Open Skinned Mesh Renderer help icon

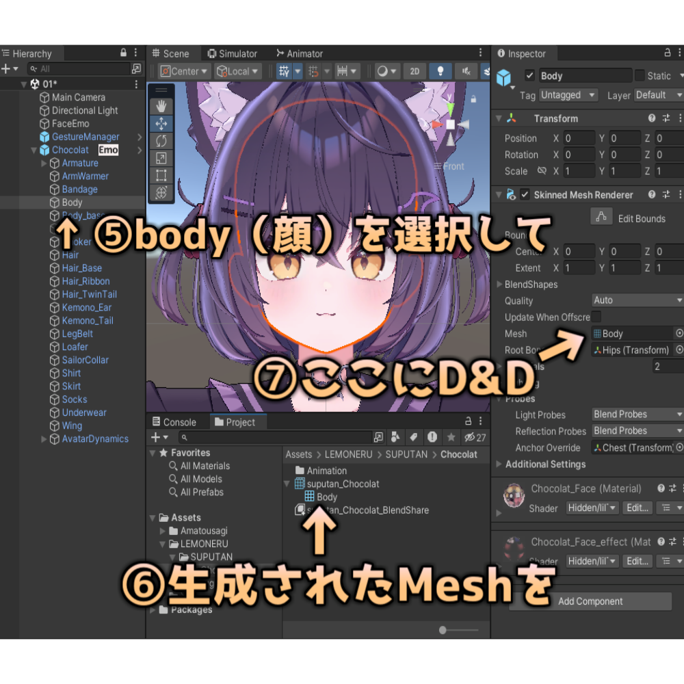point(652,194)
